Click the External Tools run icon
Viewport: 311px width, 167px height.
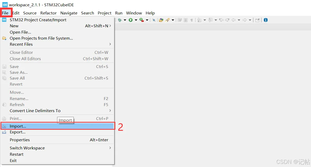pos(142,20)
